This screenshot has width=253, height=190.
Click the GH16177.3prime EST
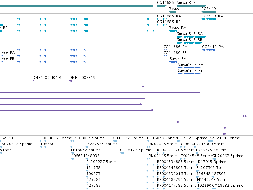[x=115, y=141]
